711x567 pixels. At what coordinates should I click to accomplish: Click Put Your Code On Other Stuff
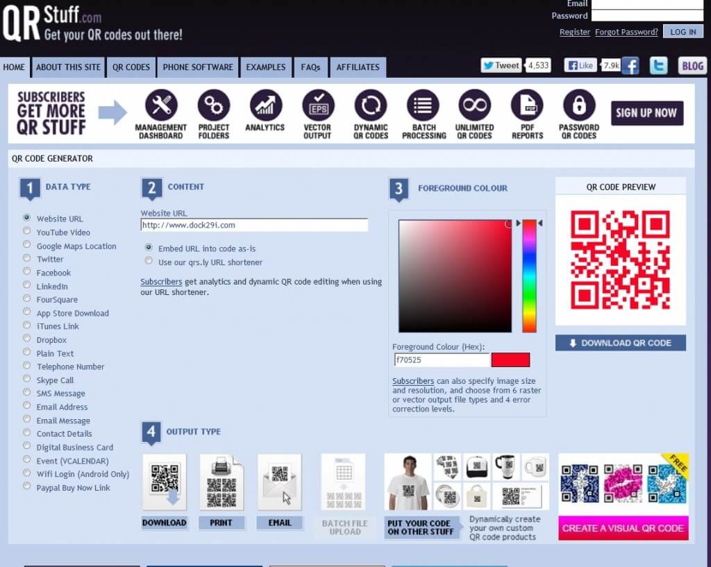(421, 527)
